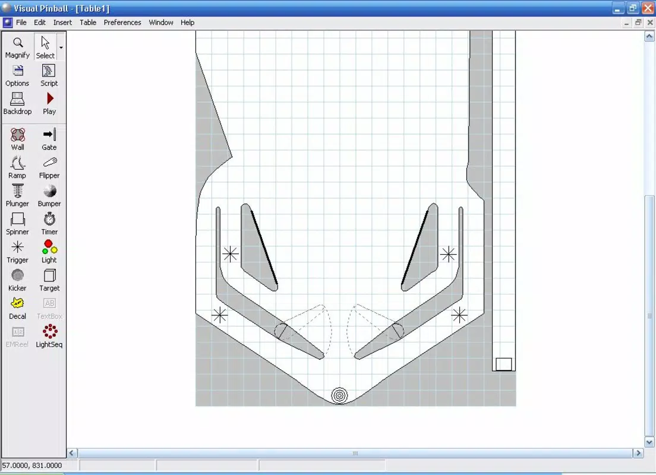
Task: Click the vertical scrollbar down arrow
Action: [x=649, y=442]
